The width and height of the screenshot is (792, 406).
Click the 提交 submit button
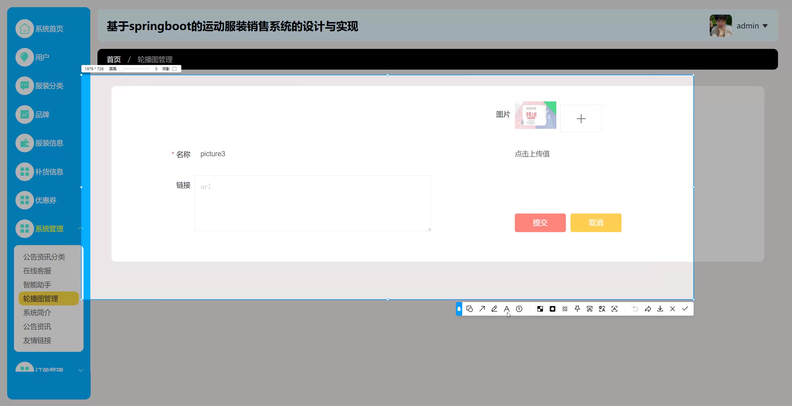coord(540,223)
